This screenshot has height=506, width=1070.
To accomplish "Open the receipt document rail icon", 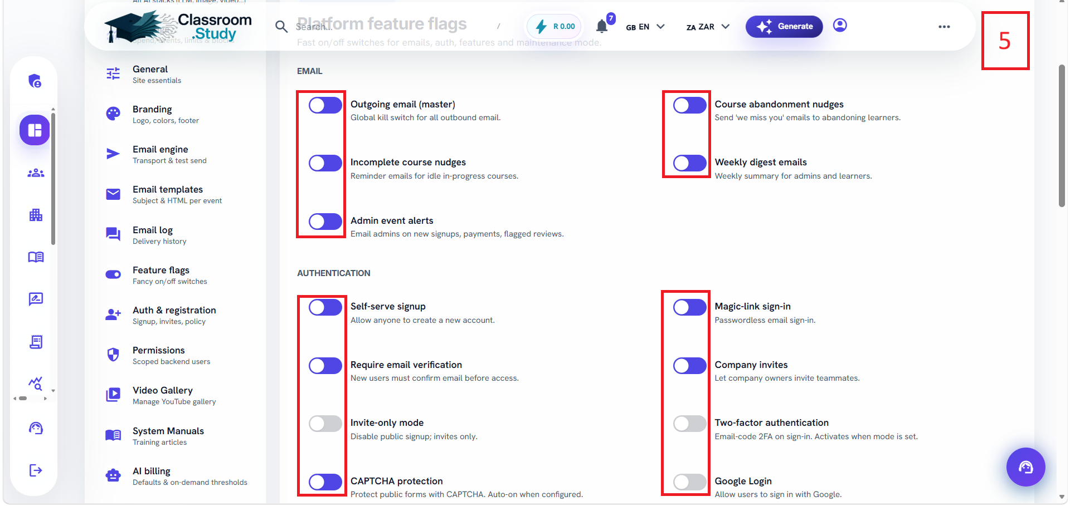I will pos(36,342).
